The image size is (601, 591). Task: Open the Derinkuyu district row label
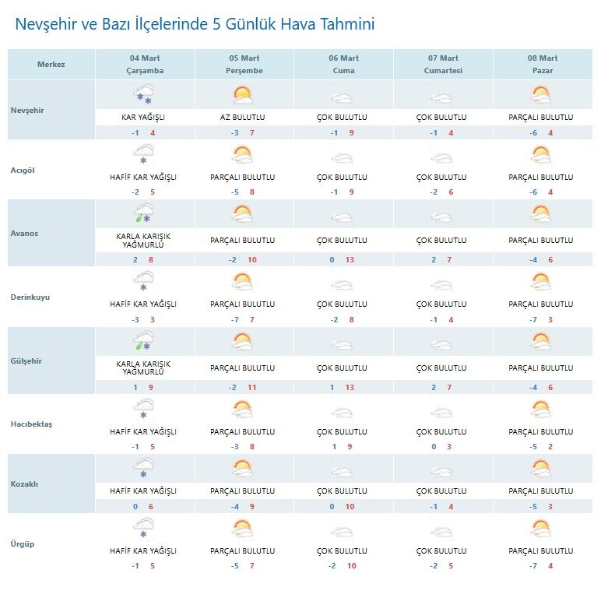coord(31,297)
